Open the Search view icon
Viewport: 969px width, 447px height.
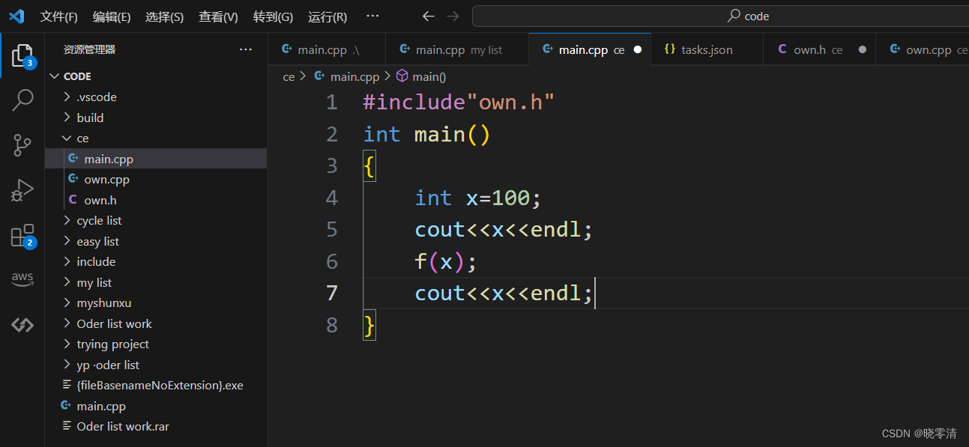(21, 100)
